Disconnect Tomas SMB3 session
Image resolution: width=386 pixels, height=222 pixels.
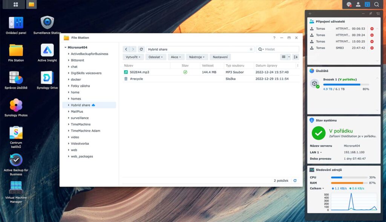(372, 48)
